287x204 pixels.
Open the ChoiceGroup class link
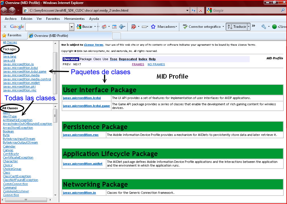coord(12,169)
